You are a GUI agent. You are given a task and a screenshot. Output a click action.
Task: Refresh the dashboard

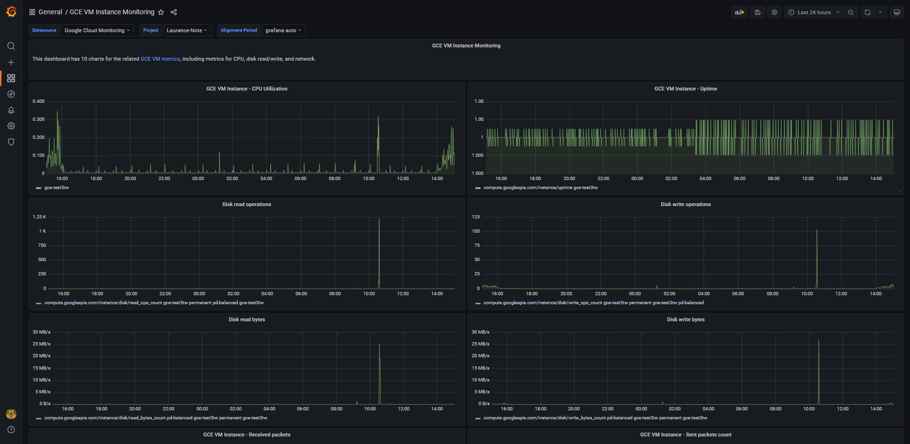coord(867,12)
